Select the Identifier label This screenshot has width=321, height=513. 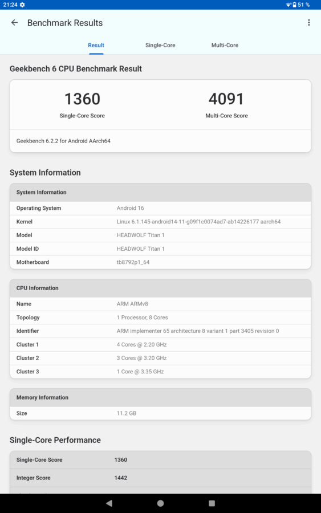click(27, 331)
